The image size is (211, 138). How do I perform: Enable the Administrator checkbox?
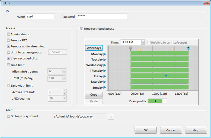coord(9,34)
